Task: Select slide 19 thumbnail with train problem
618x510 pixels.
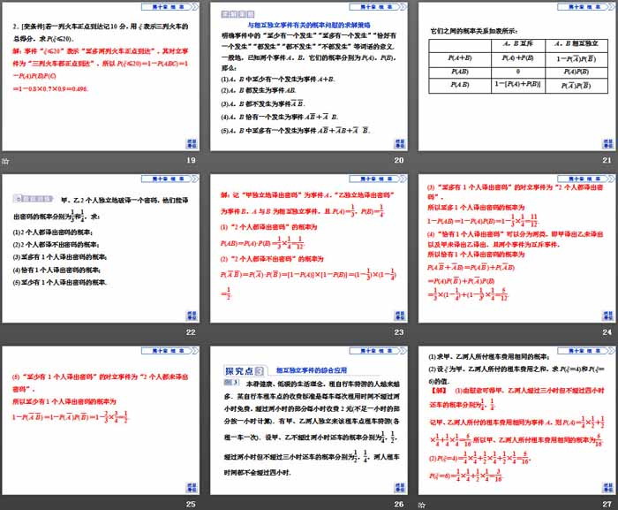Action: (101, 77)
